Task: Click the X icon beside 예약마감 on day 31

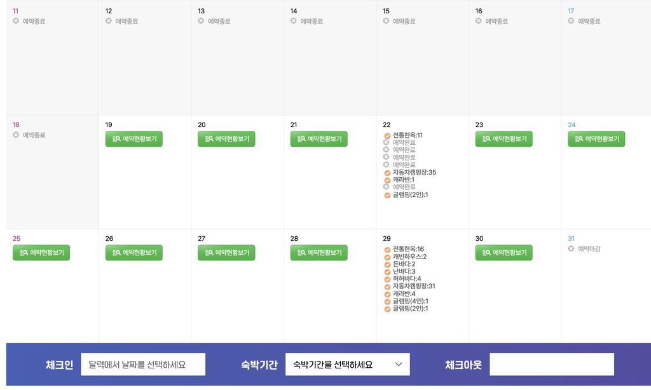Action: point(572,248)
